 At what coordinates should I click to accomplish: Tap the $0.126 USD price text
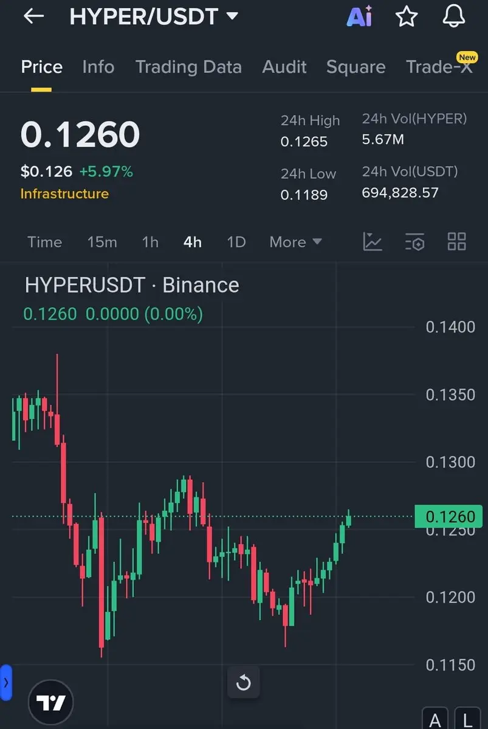[46, 171]
